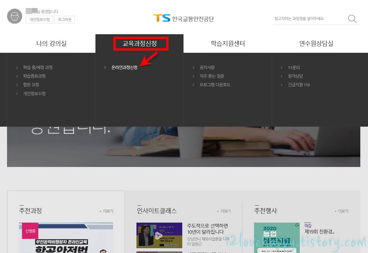This screenshot has height=253, width=368.
Task: Click the chevron beside 프로그램 다운로드
Action: (x=193, y=85)
